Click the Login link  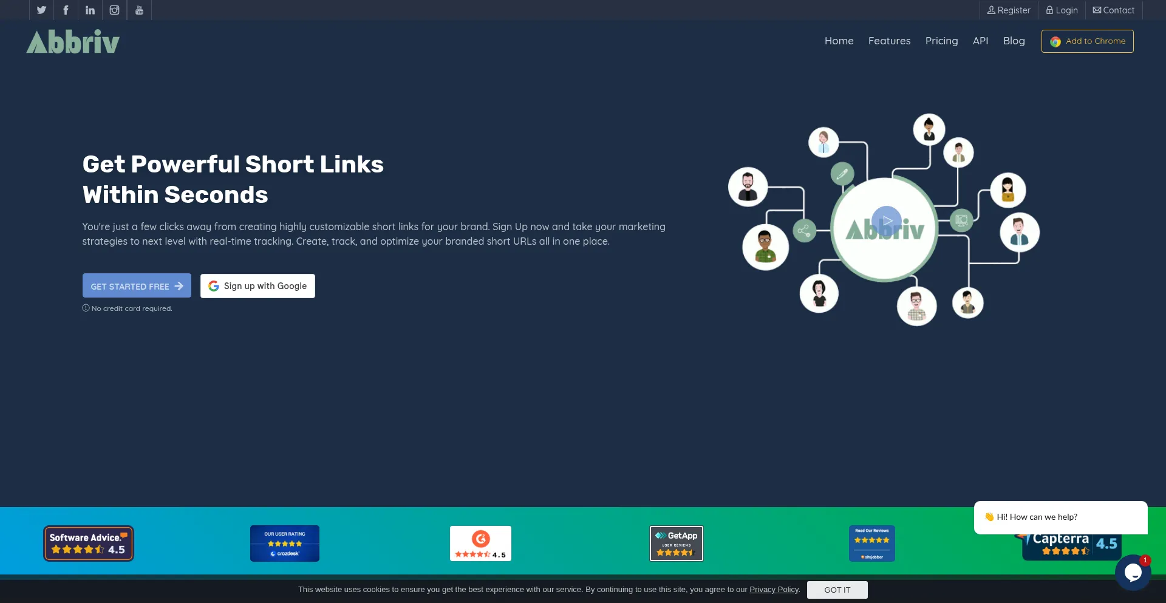click(x=1062, y=10)
